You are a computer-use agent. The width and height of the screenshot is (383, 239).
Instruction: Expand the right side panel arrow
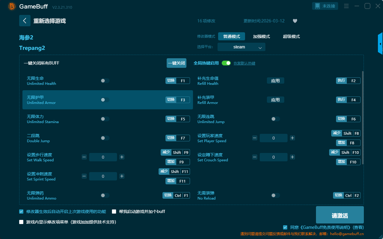point(380,44)
